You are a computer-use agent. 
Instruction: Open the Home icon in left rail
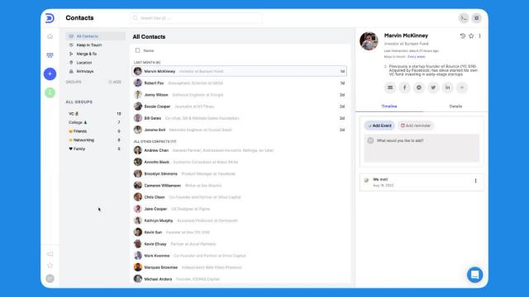[50, 36]
